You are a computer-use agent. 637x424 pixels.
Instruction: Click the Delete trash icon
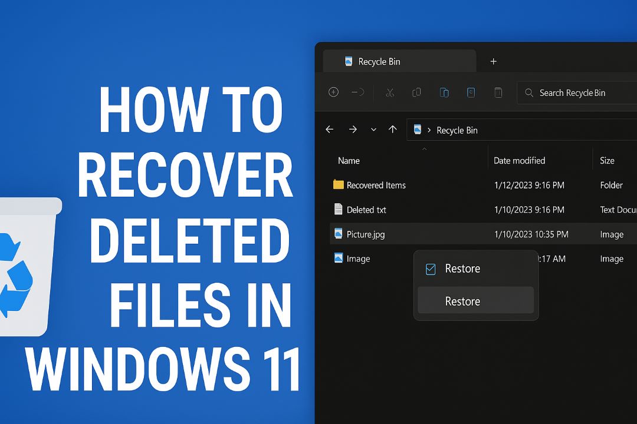tap(498, 92)
